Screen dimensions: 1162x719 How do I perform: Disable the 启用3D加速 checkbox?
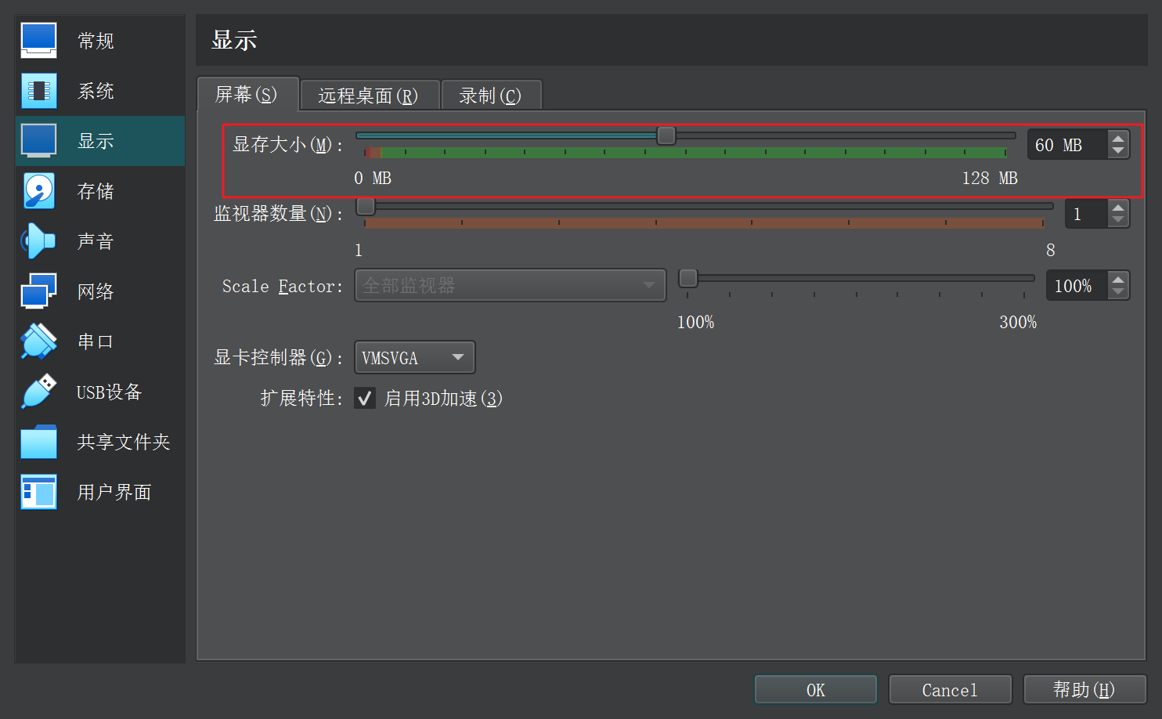tap(365, 399)
